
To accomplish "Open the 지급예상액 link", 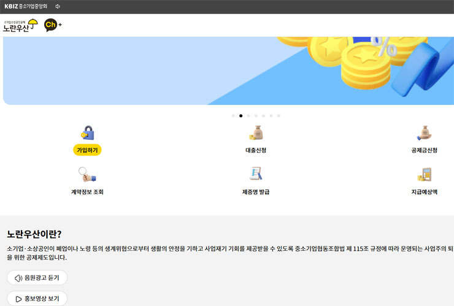I will (425, 192).
